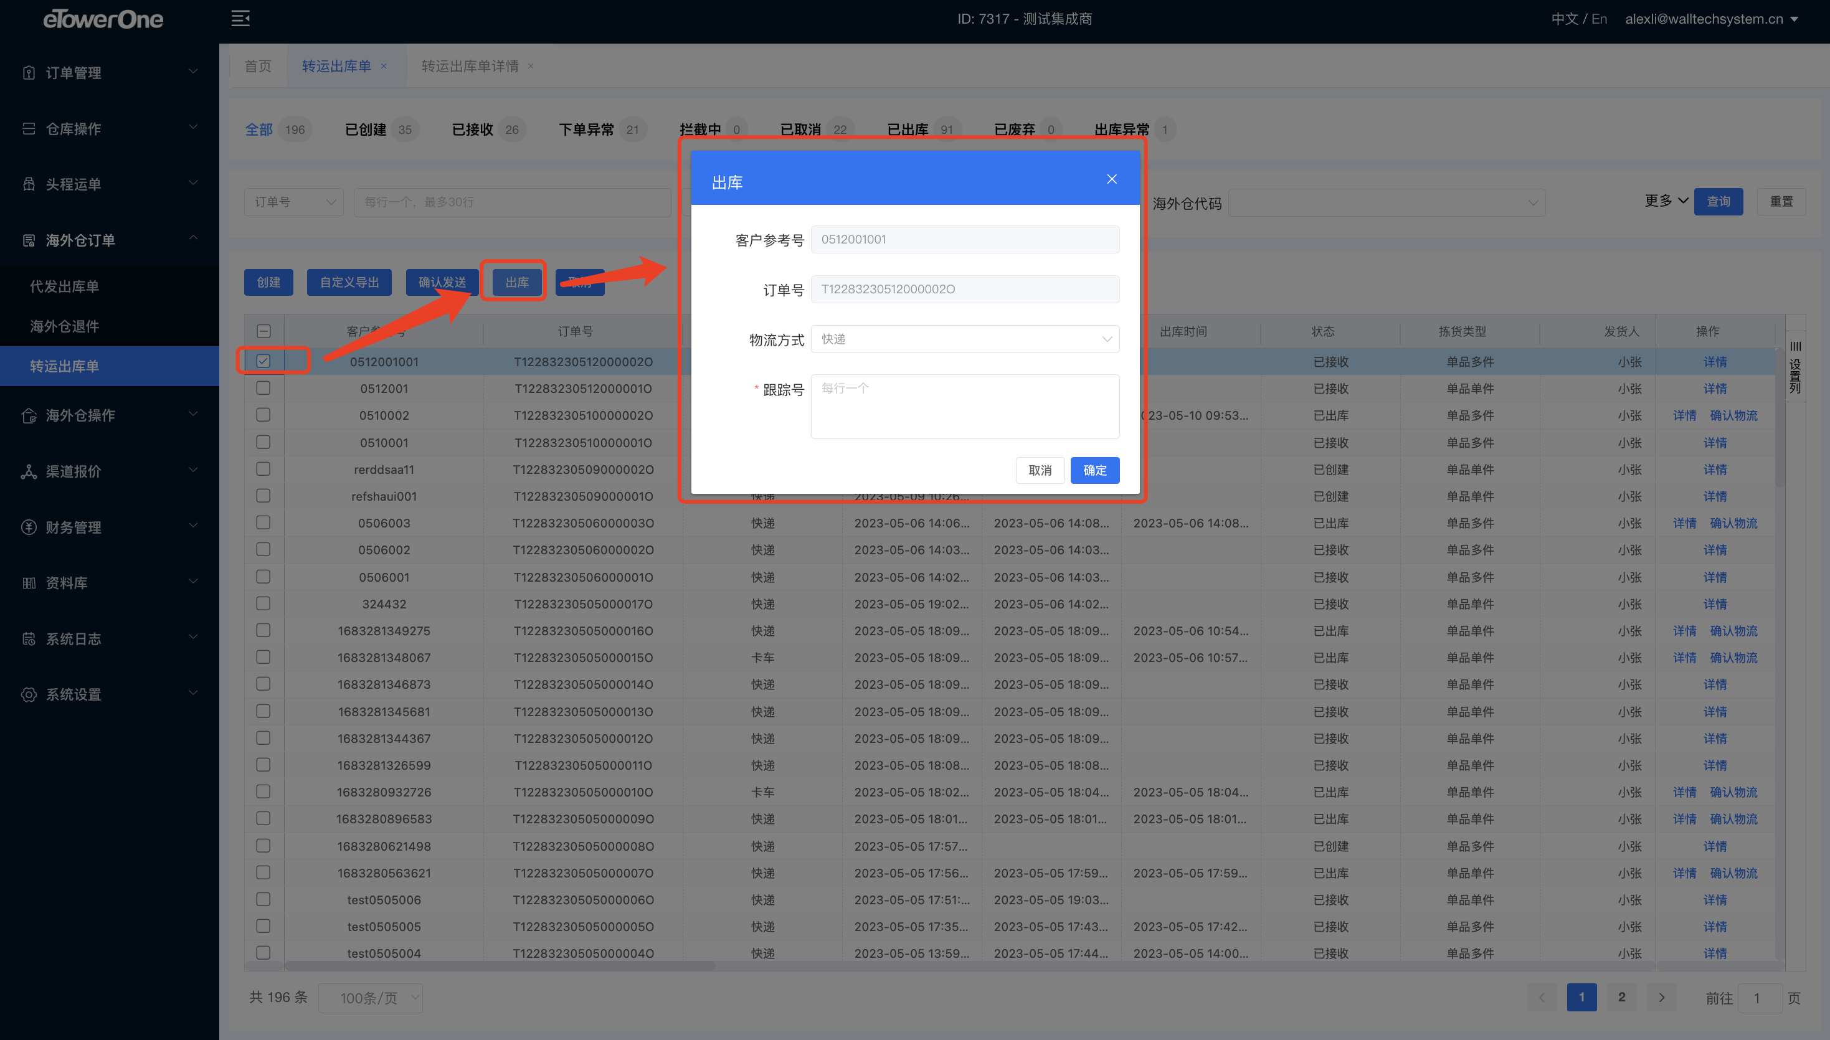Close the 转运出库单 tab
This screenshot has width=1830, height=1040.
[384, 67]
